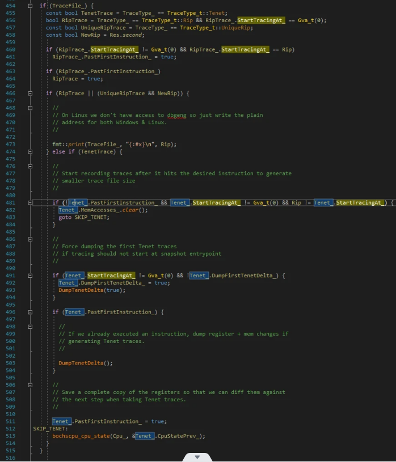Click highlighted StartTracingAt_ on line 456

pyautogui.click(x=261, y=20)
